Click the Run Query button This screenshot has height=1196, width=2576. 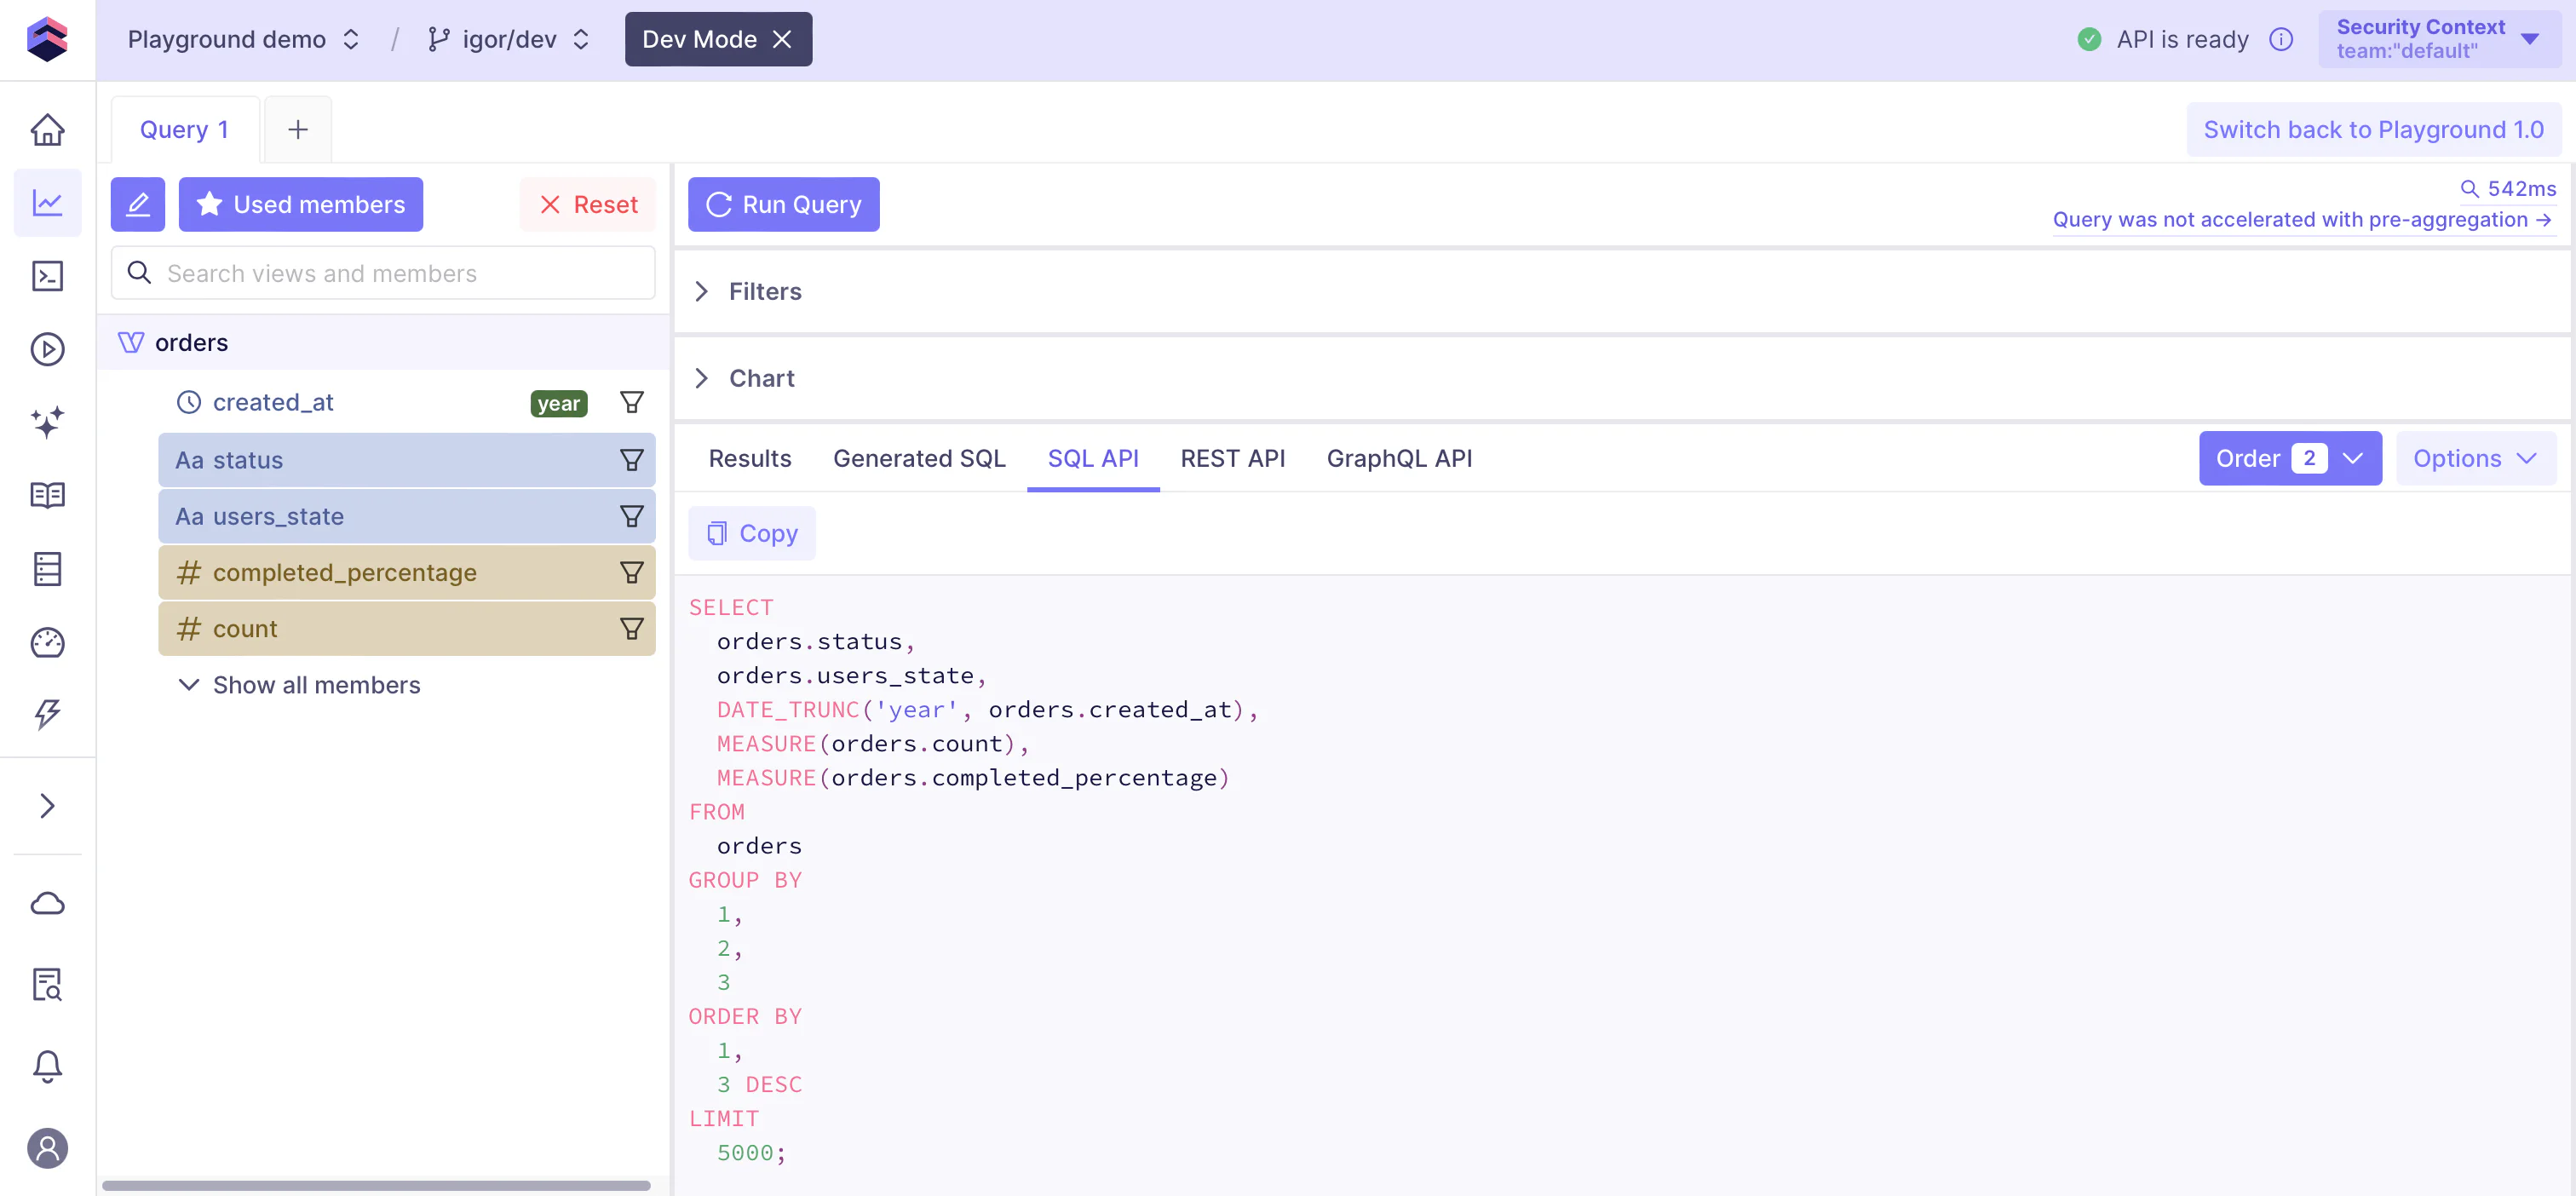click(783, 205)
